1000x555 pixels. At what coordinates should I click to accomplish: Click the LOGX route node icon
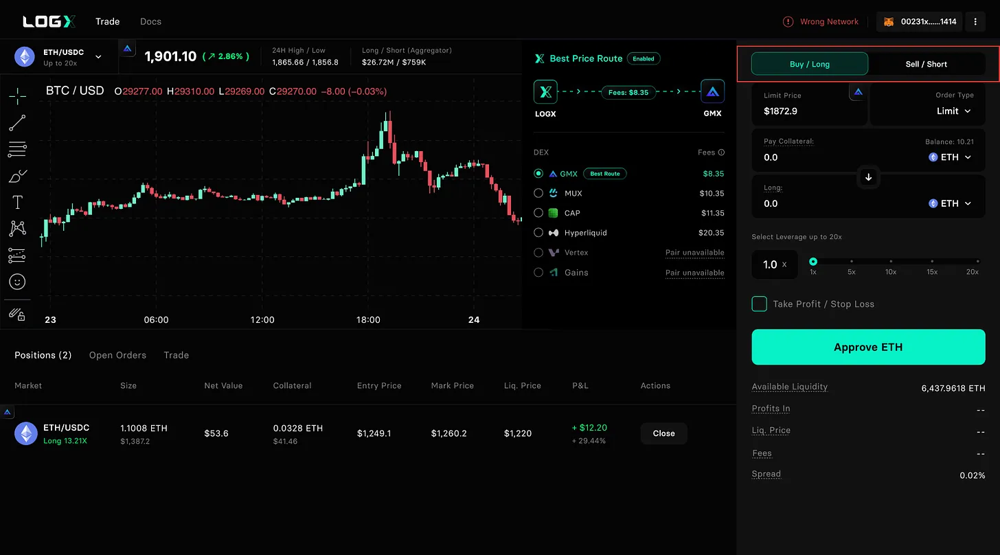tap(546, 91)
